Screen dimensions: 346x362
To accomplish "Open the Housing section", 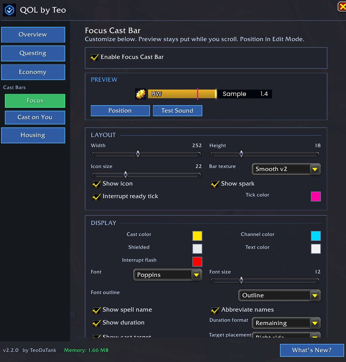I will pos(33,135).
